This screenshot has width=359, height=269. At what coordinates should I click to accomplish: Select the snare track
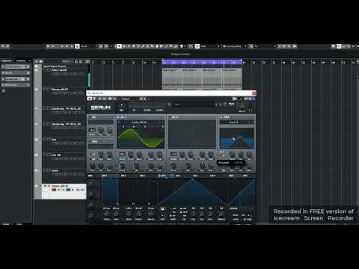tap(55, 170)
